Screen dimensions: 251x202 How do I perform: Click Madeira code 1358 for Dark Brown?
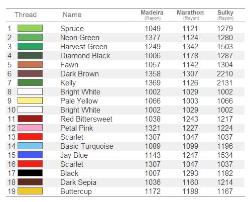pos(153,74)
